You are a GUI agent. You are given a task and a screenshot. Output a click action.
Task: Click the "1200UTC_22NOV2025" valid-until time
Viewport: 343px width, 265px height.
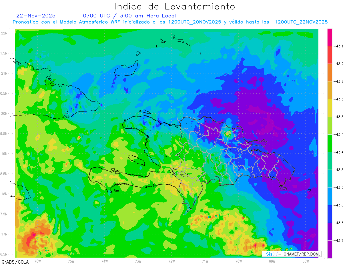click(x=301, y=22)
